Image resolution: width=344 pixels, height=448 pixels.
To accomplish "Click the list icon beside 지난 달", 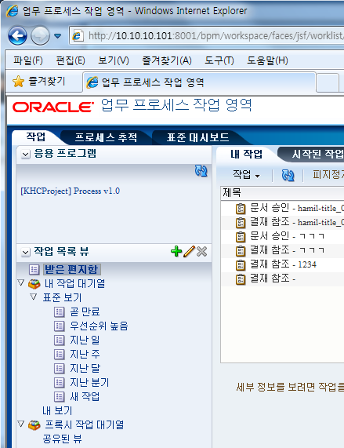I will [x=59, y=368].
